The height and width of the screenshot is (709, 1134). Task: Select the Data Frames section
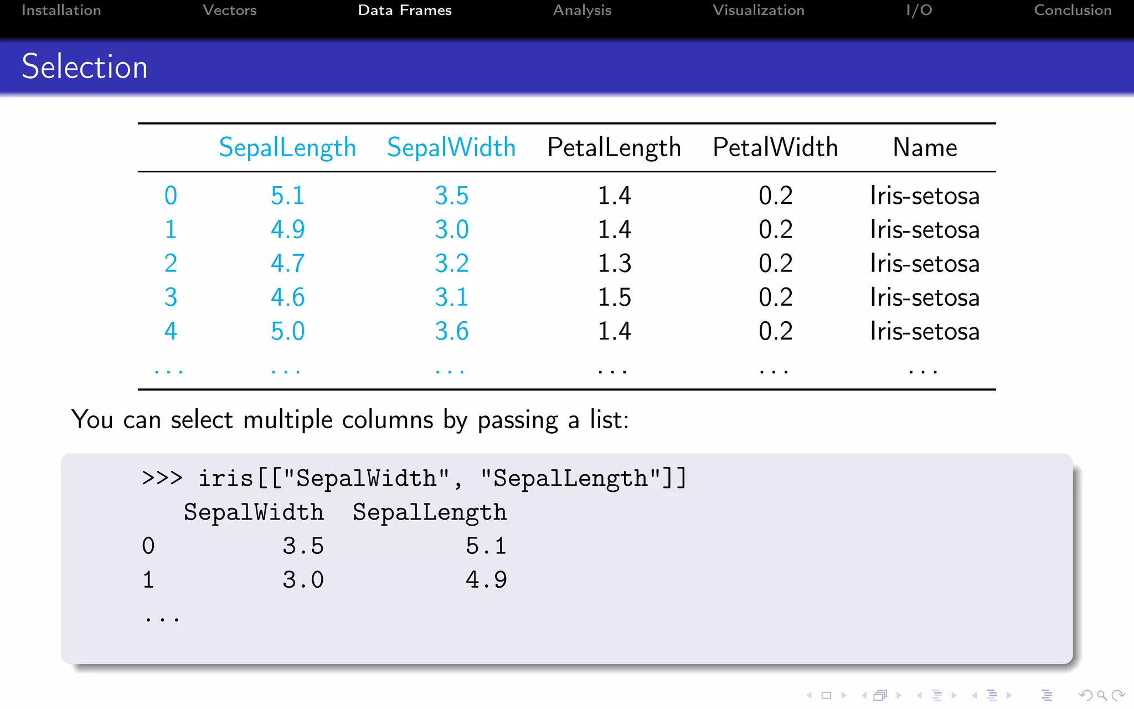405,10
